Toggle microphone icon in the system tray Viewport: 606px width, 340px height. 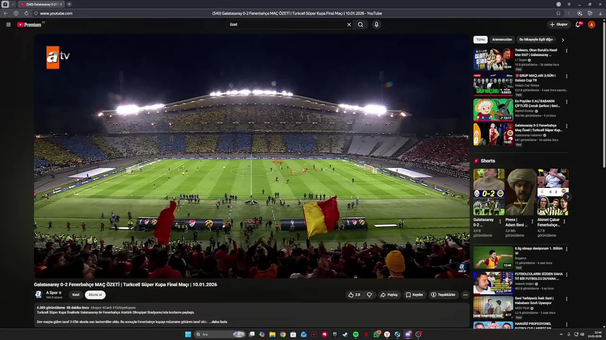569,334
